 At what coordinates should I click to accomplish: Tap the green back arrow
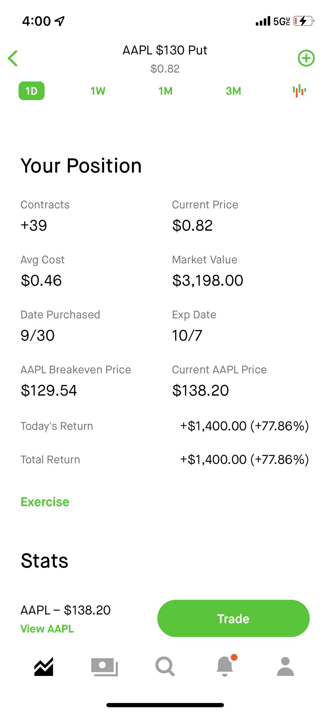coord(13,58)
